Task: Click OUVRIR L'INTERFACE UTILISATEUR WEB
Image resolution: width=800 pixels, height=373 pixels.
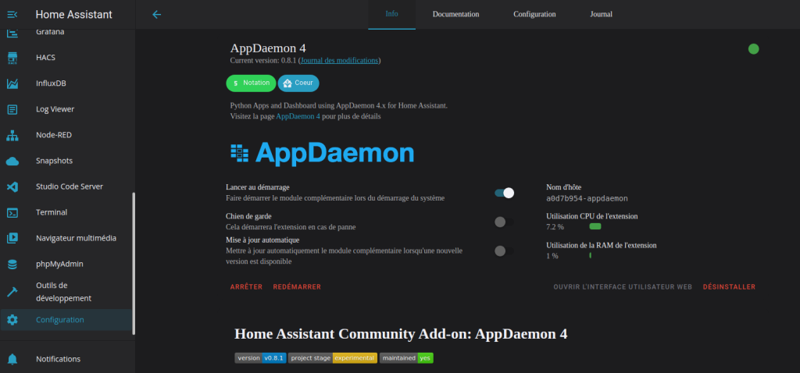Action: tap(623, 287)
